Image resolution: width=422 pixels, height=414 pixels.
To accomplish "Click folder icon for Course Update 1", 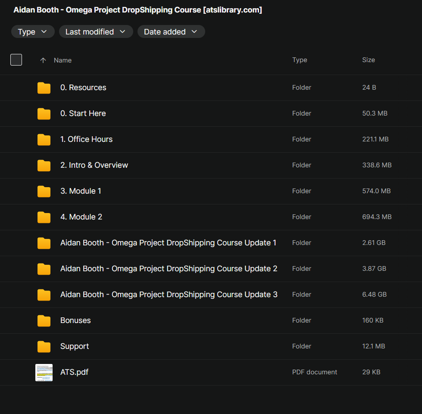I will click(44, 243).
